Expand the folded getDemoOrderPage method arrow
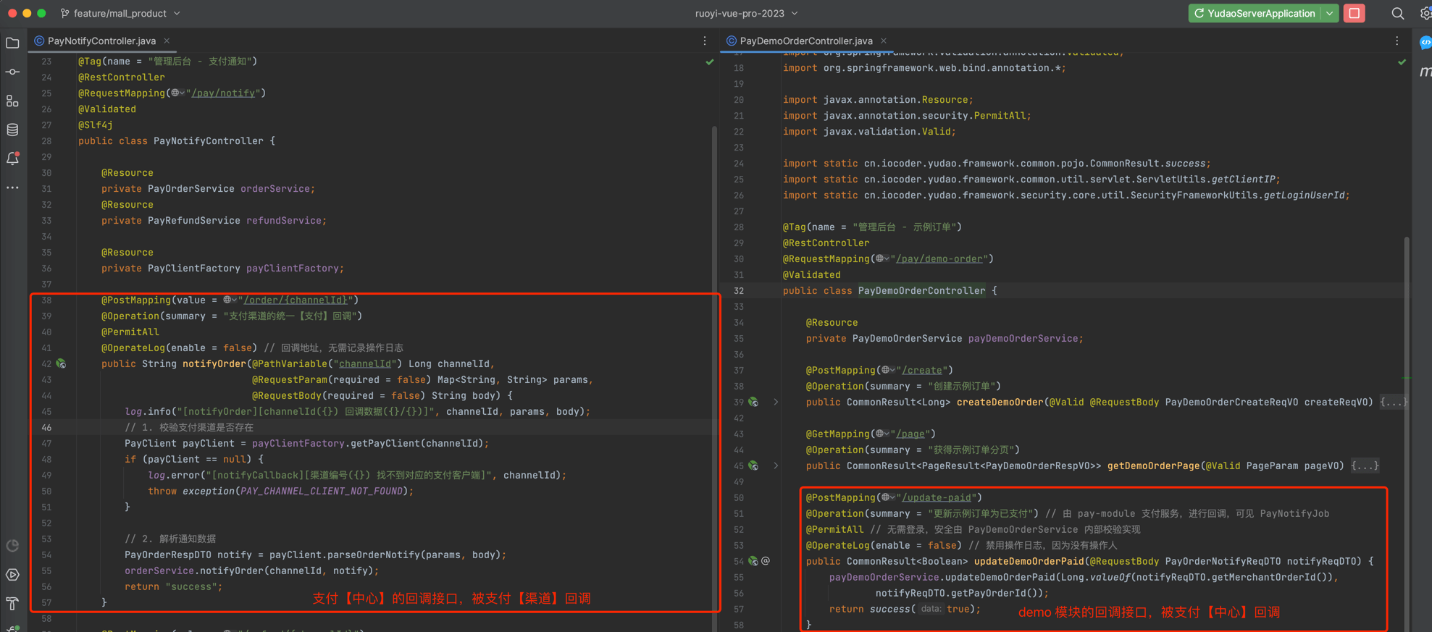The height and width of the screenshot is (632, 1432). coord(776,466)
